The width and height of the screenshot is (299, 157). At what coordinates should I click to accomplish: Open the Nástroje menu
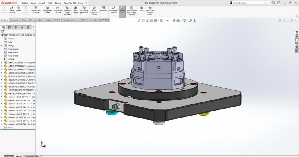pyautogui.click(x=58, y=3)
